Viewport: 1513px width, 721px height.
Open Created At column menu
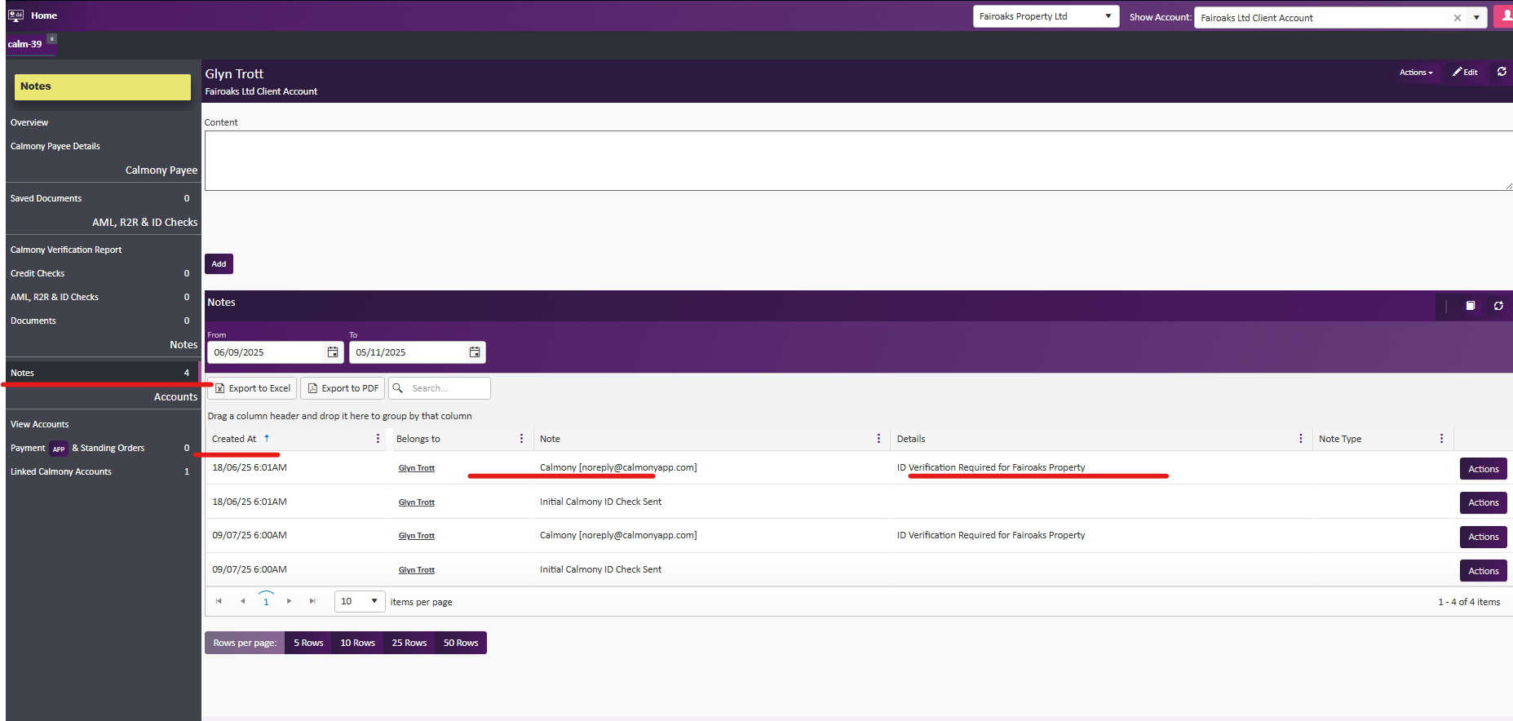click(378, 439)
